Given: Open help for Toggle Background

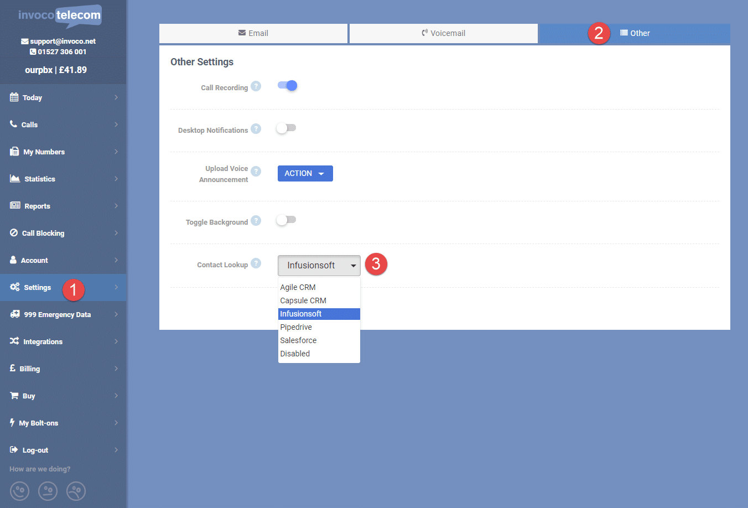Looking at the screenshot, I should (x=256, y=221).
